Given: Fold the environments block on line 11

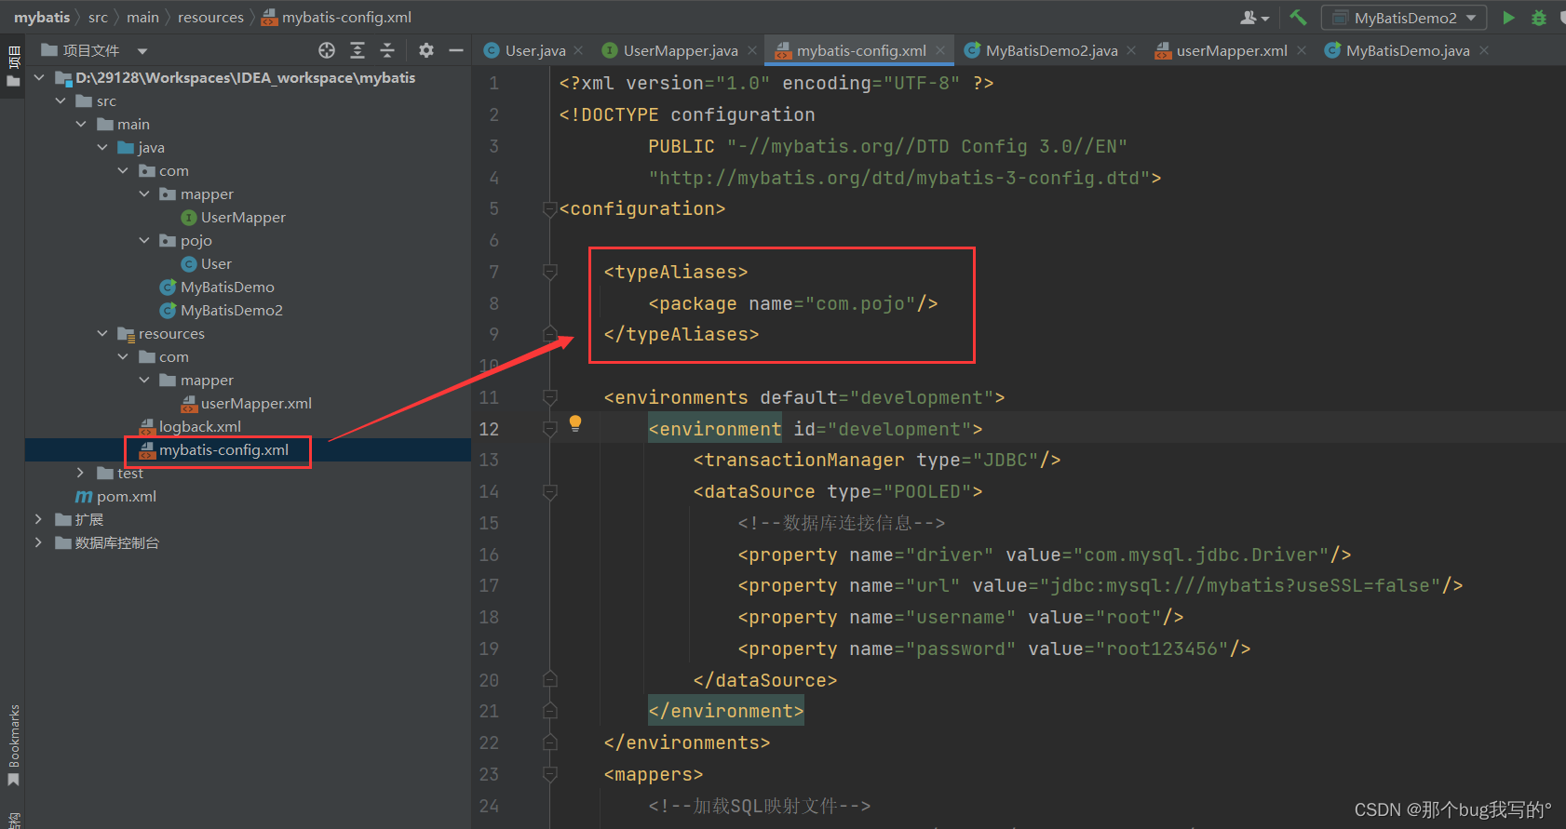Looking at the screenshot, I should (549, 397).
